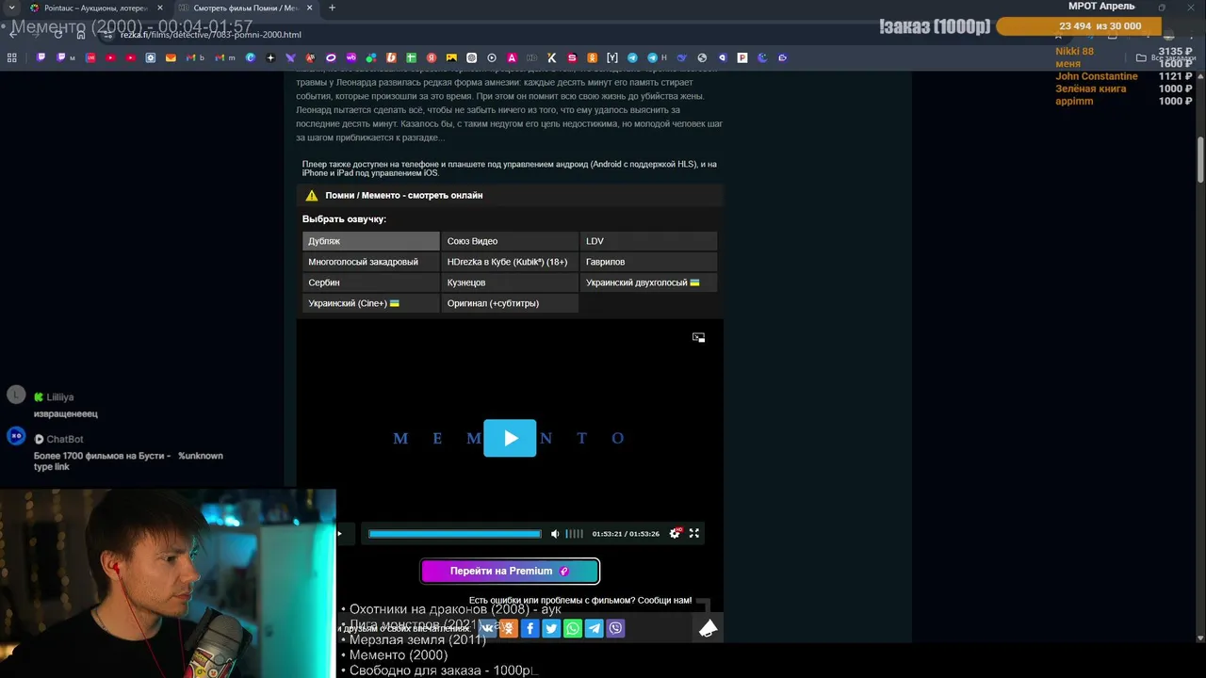Open the player quality settings gear
Viewport: 1206px width, 678px height.
click(675, 534)
